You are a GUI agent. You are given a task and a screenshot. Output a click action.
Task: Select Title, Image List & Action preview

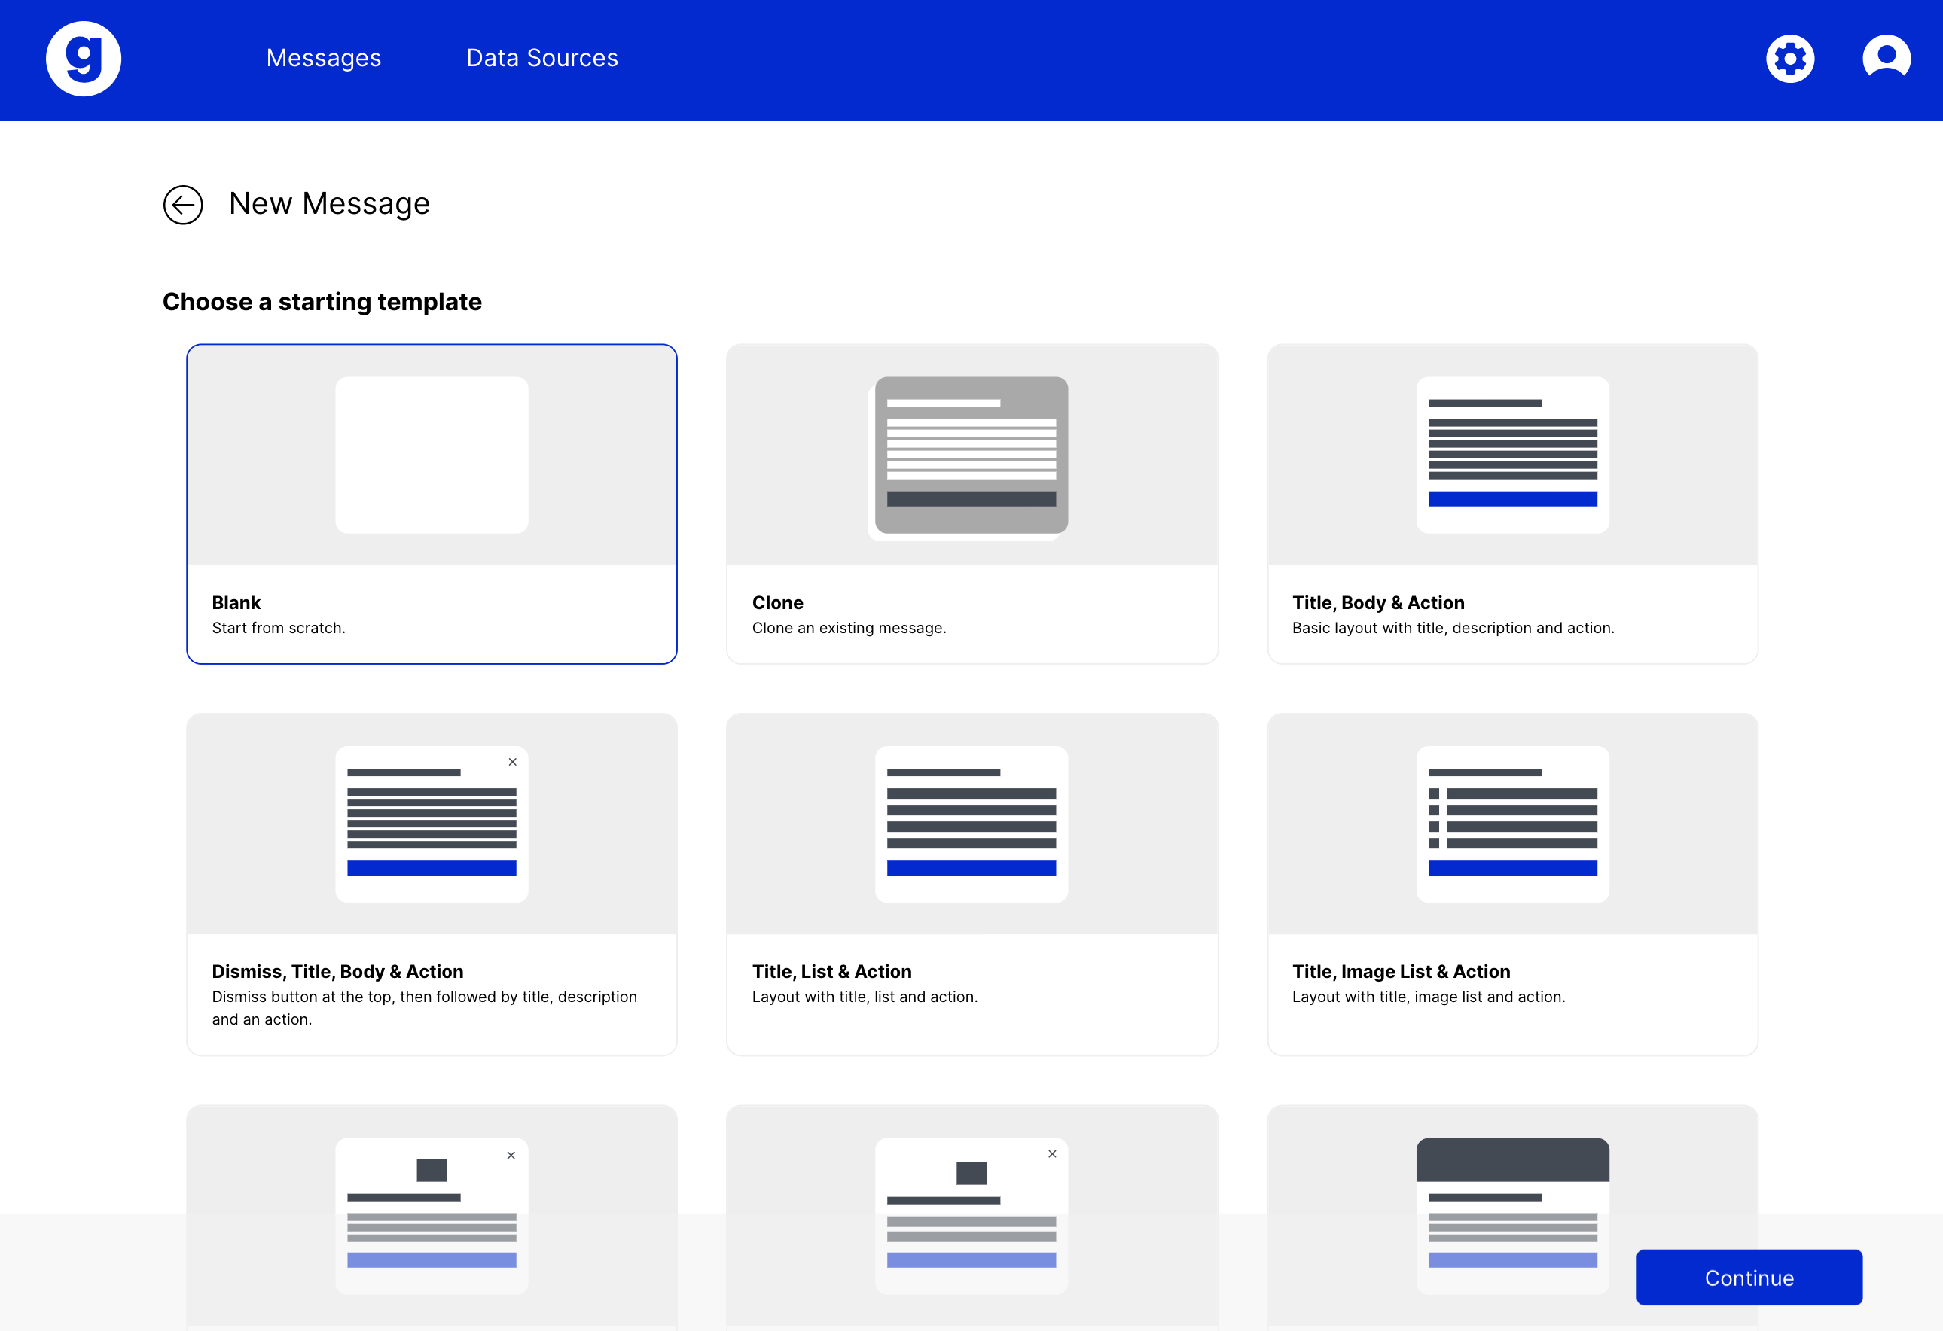[1512, 824]
